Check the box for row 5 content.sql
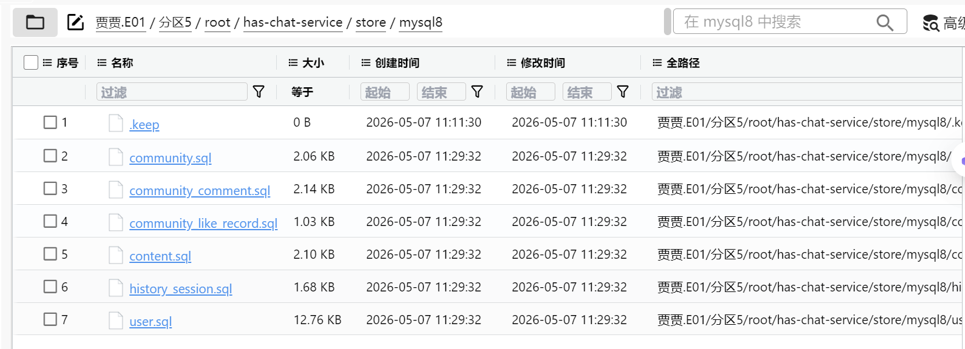This screenshot has height=349, width=965. (x=50, y=254)
